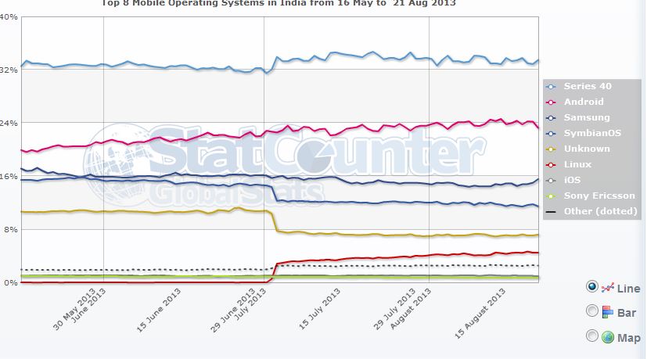
Task: Click the bar chart icon
Action: 607,313
